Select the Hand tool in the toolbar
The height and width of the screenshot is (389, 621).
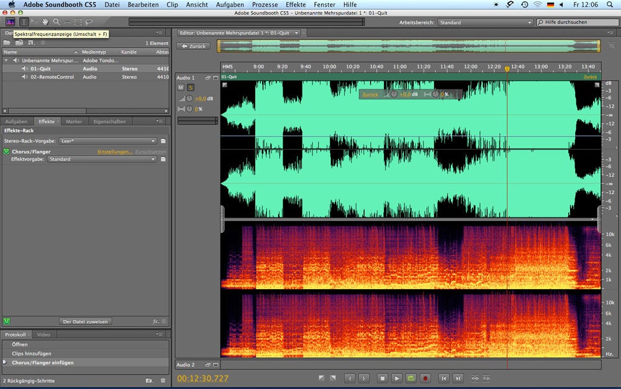pyautogui.click(x=45, y=22)
